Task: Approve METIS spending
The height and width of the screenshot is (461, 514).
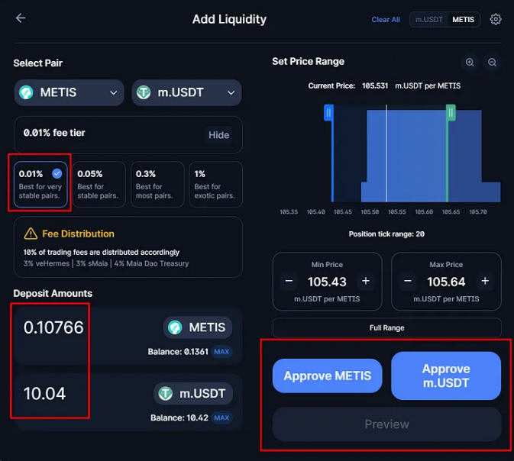Action: tap(327, 376)
